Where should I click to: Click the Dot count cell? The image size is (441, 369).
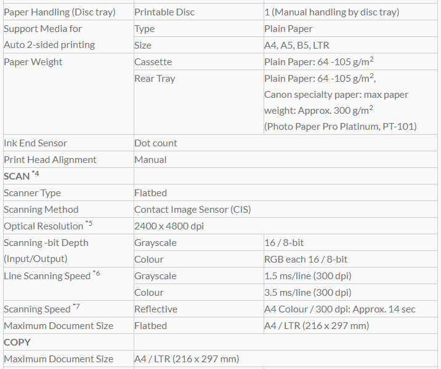(x=156, y=143)
